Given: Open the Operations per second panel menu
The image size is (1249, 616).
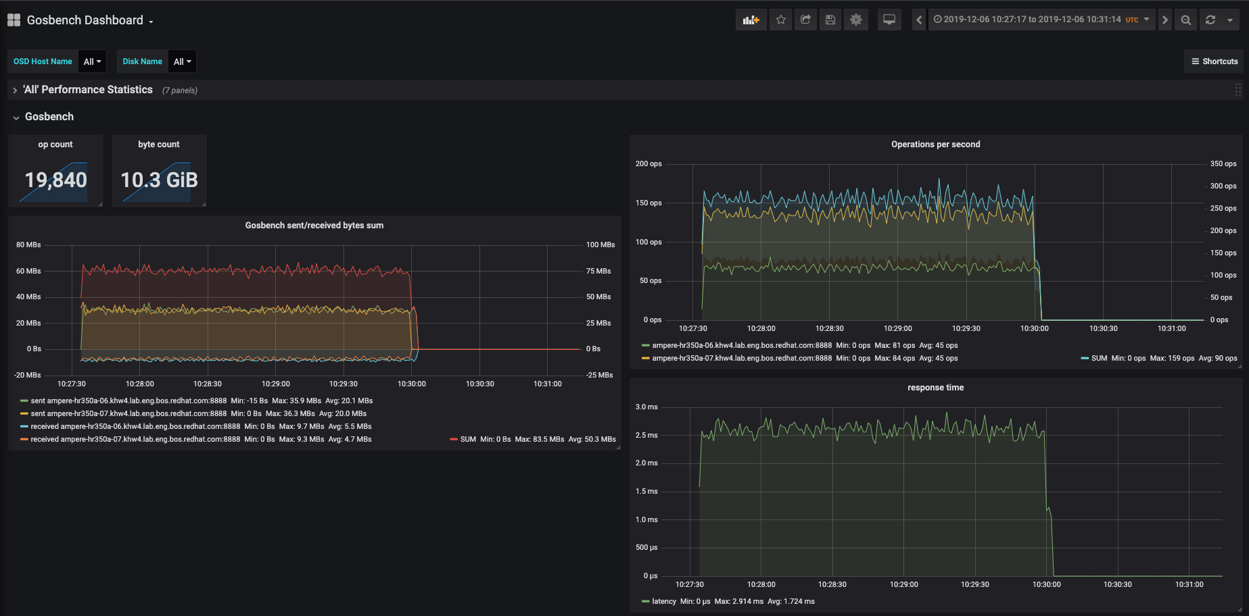Looking at the screenshot, I should click(x=936, y=145).
